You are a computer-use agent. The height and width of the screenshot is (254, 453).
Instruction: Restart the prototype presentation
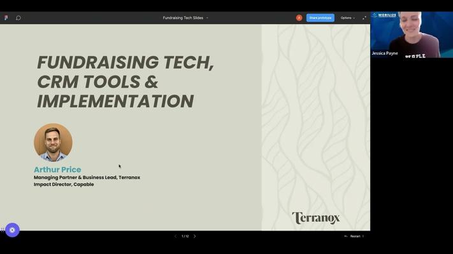[x=354, y=236]
